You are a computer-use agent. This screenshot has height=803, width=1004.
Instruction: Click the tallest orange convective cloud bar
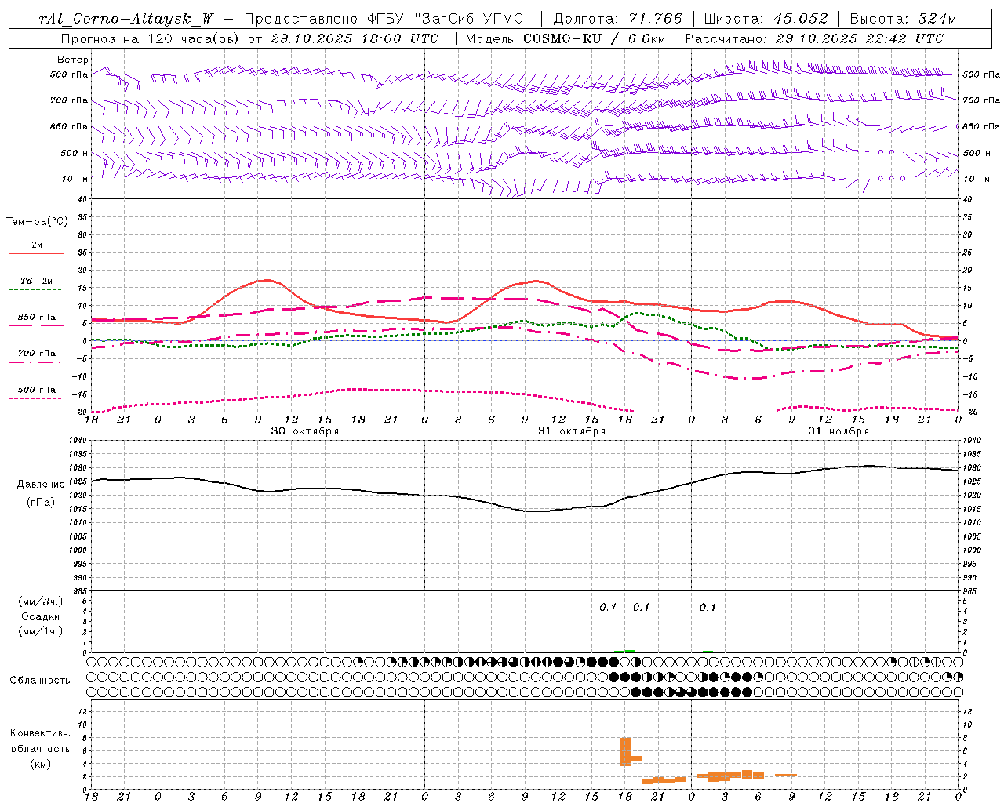[625, 752]
